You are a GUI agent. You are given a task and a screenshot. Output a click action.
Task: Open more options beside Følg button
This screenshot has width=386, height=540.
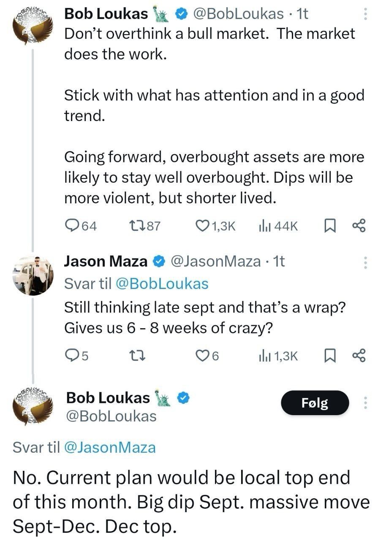coord(365,404)
